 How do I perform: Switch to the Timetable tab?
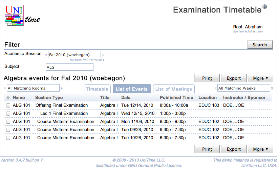click(x=97, y=89)
